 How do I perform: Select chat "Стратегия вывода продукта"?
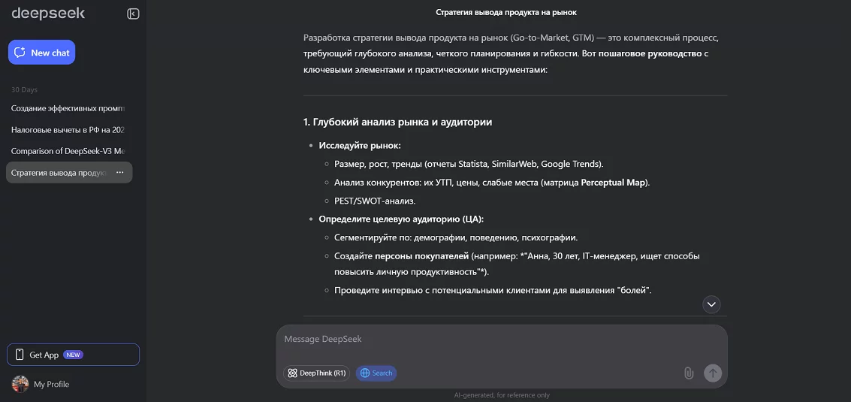coord(59,172)
